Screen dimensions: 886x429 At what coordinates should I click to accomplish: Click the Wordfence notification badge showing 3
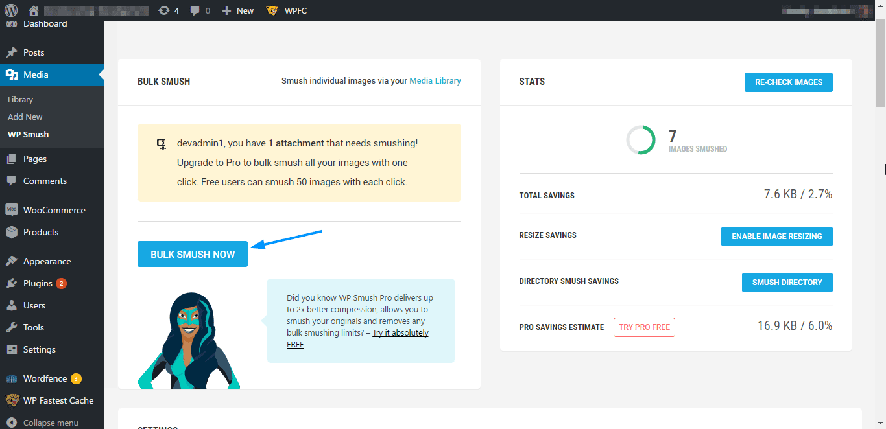click(76, 378)
